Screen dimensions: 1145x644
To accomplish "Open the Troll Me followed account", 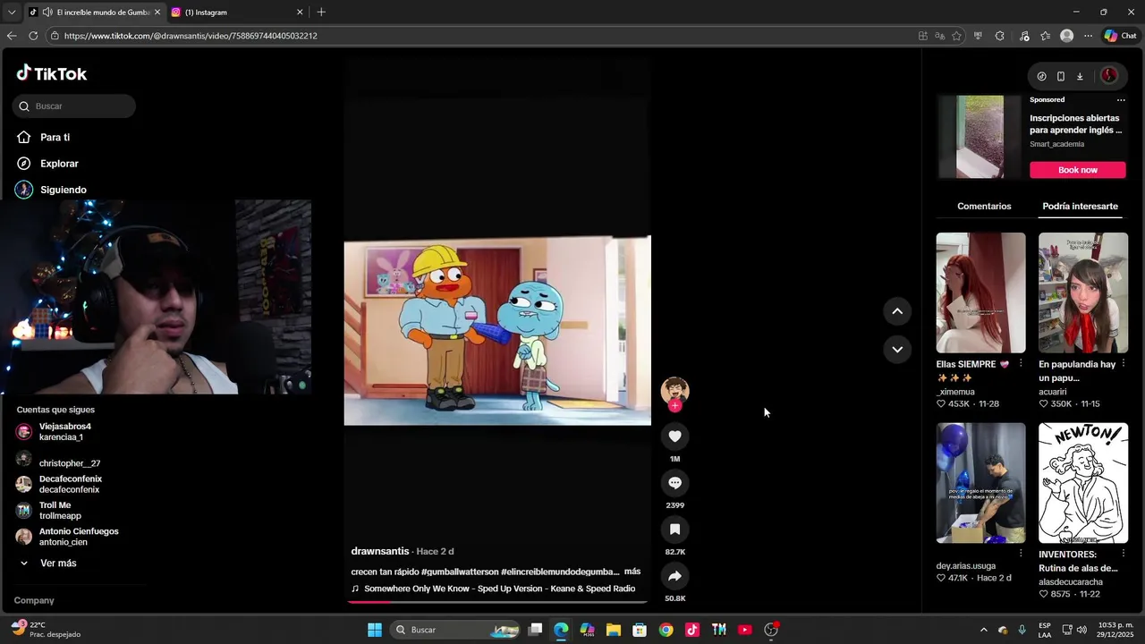I will [49, 511].
